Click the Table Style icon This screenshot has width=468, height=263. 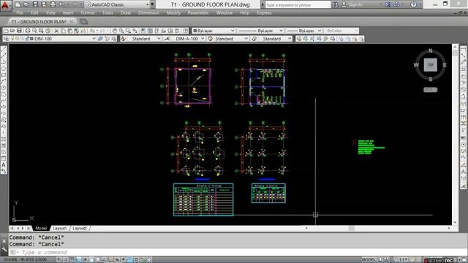click(x=211, y=39)
